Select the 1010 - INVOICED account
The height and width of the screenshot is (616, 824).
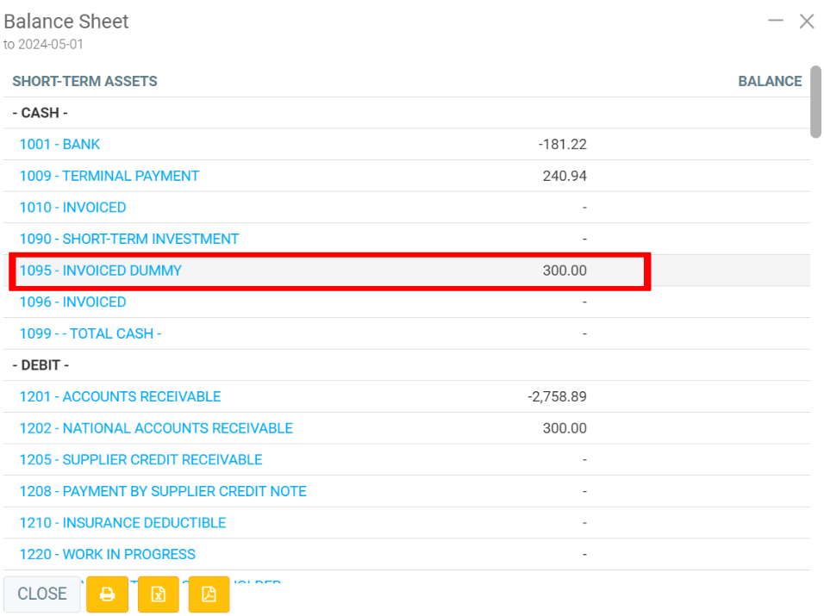72,208
